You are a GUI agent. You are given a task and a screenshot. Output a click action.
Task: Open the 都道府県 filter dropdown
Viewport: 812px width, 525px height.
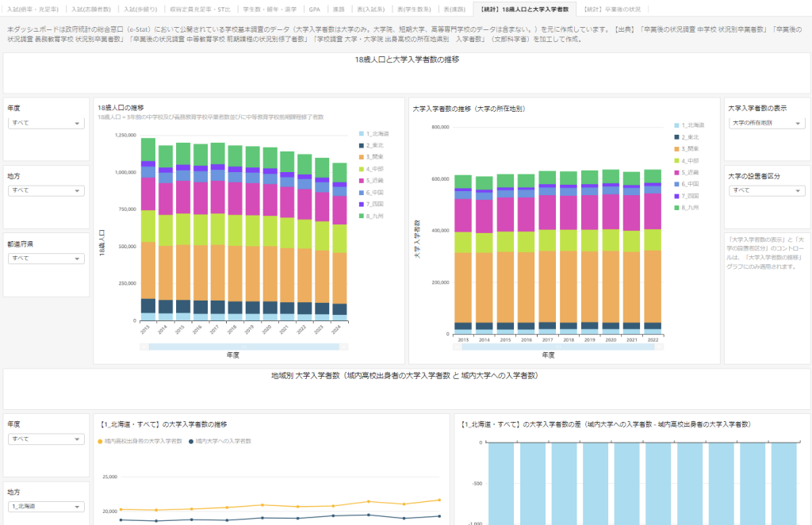pyautogui.click(x=45, y=259)
